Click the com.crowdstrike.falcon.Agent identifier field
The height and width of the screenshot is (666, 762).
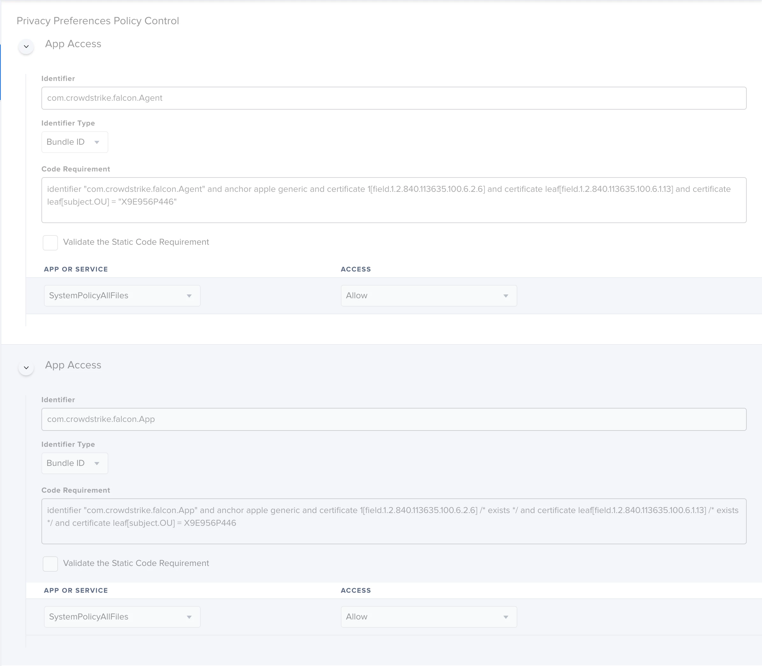[x=393, y=98]
